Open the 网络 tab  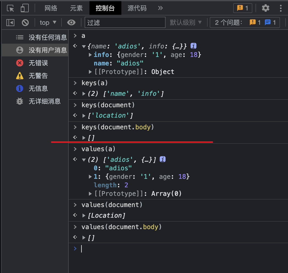point(51,8)
